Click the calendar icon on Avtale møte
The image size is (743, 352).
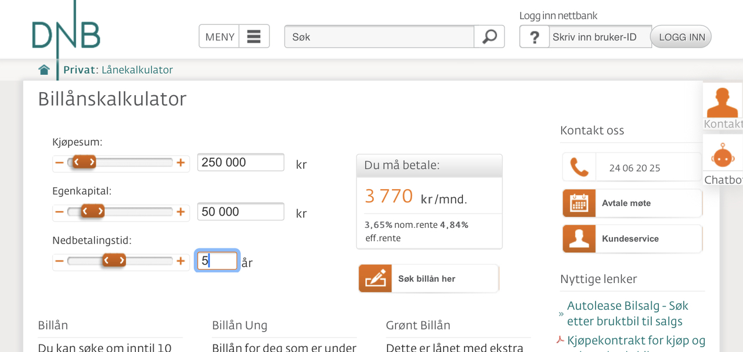point(579,204)
